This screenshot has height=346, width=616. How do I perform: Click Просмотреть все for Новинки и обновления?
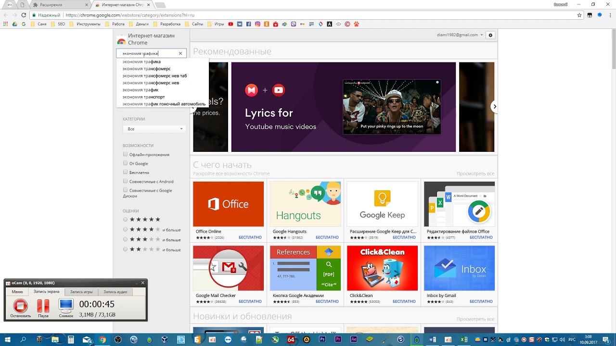[x=475, y=319]
